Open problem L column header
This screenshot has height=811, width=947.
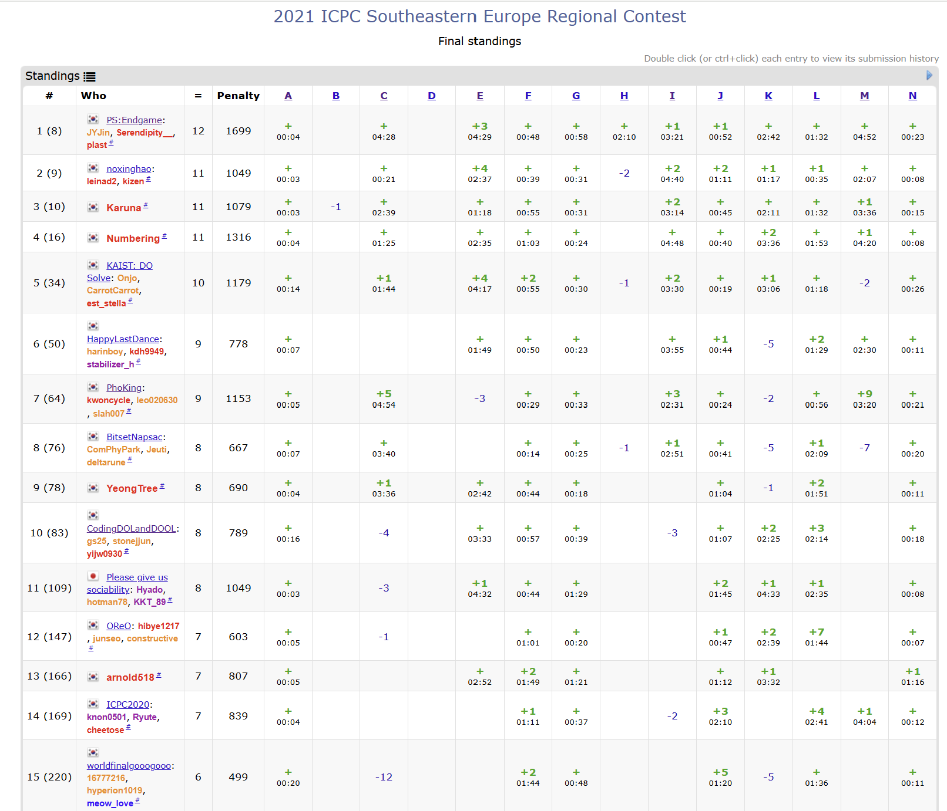tap(817, 96)
